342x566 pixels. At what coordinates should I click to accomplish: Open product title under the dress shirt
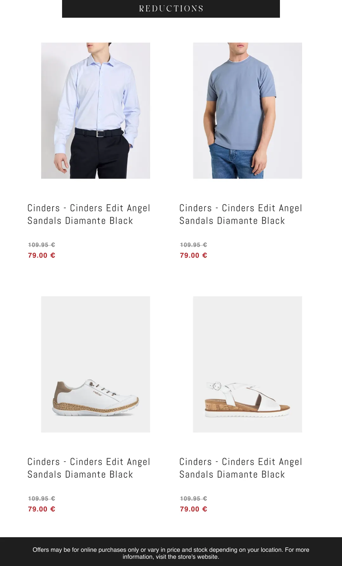[89, 214]
